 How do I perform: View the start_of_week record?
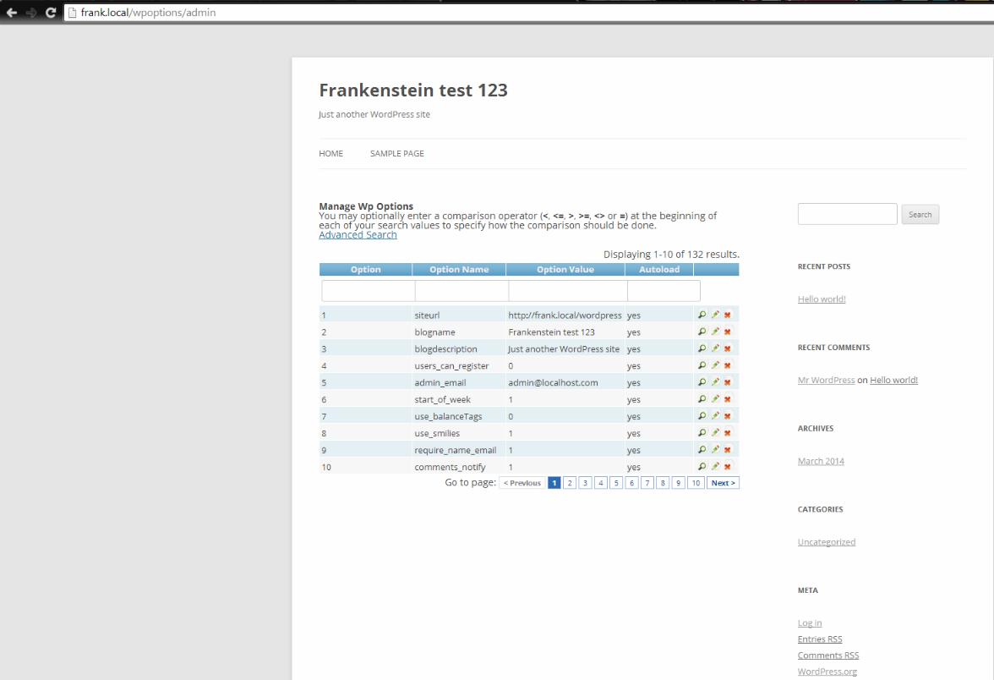[701, 398]
